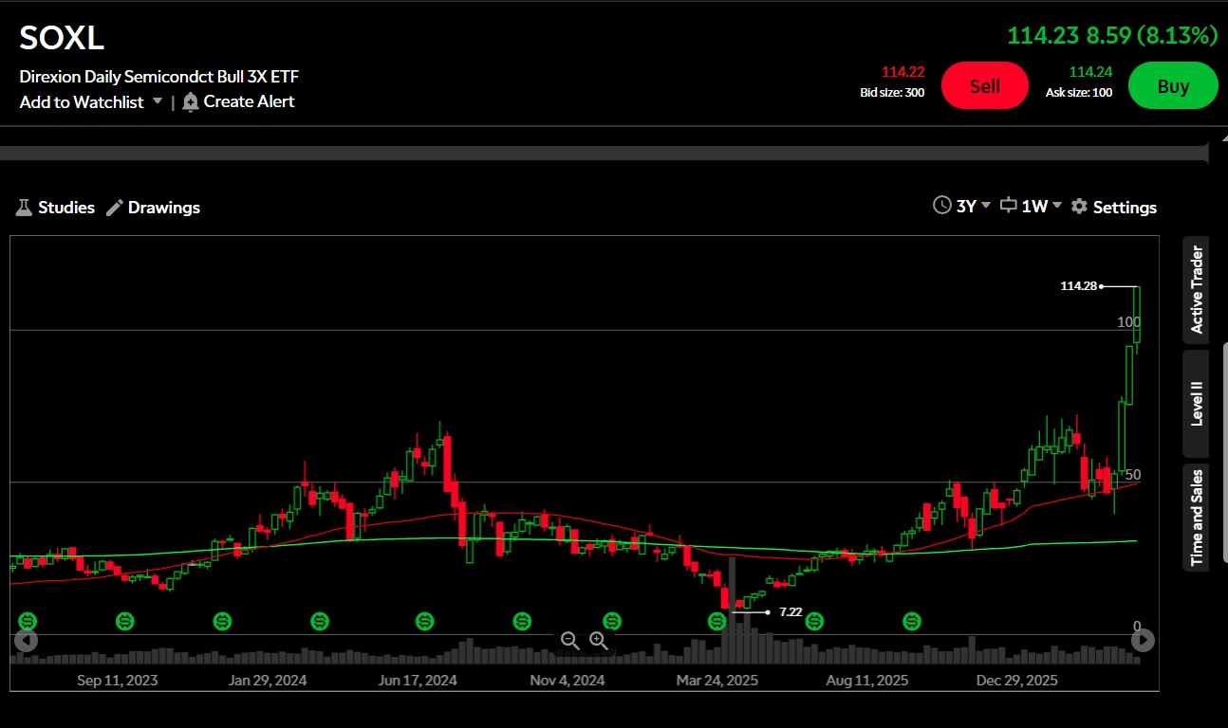Create a price alert with the bell icon
Screen dimensions: 1228x728
coord(238,101)
